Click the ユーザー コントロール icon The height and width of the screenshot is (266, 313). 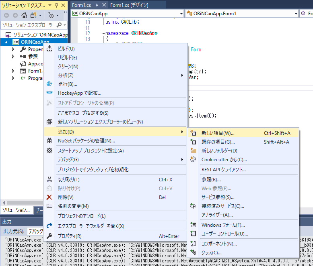pyautogui.click(x=193, y=234)
